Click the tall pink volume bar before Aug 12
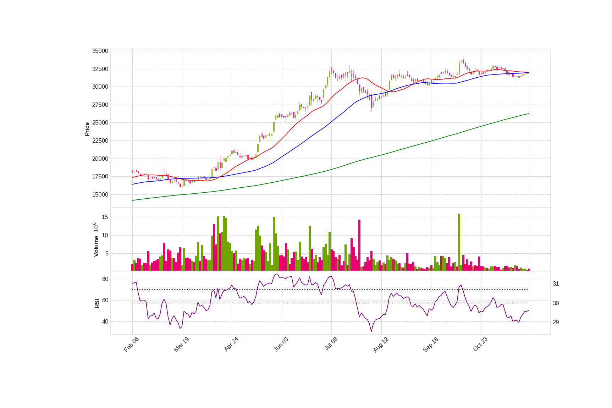The width and height of the screenshot is (612, 408). [359, 245]
